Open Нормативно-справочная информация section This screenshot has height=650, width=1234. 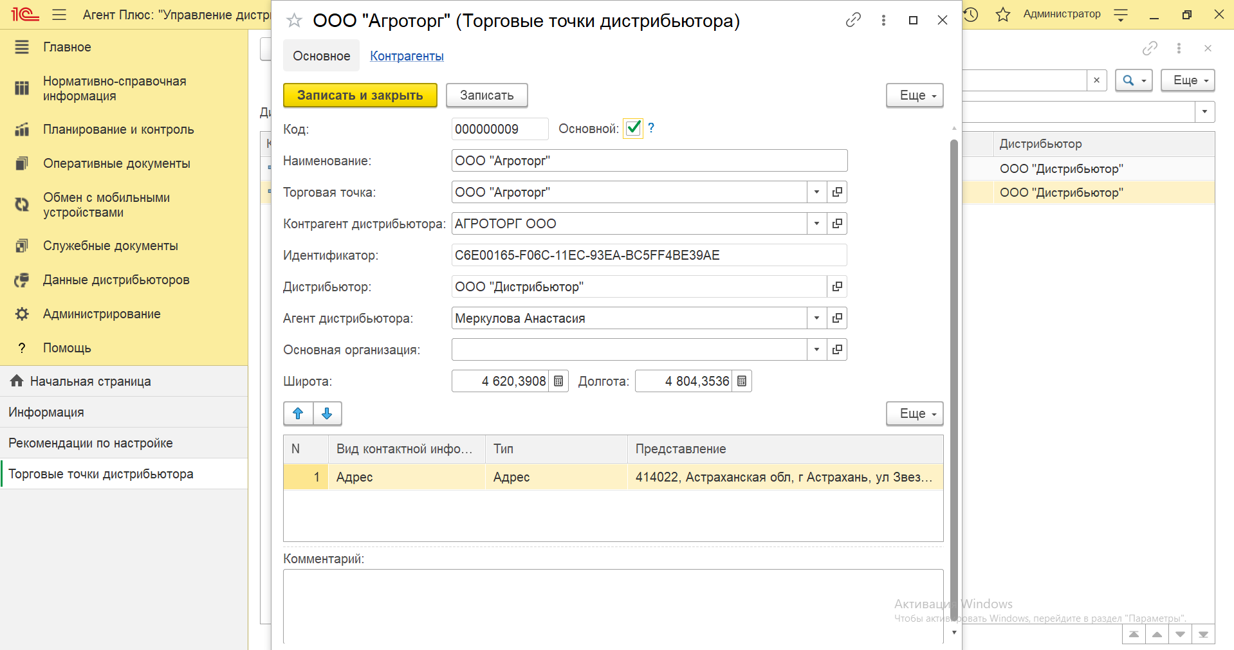point(124,89)
